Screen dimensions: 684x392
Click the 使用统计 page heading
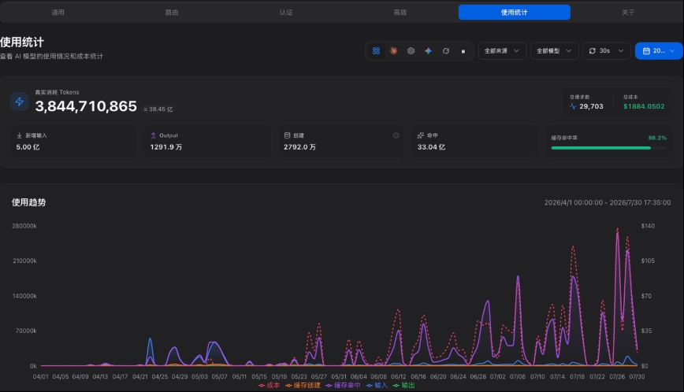[x=22, y=43]
